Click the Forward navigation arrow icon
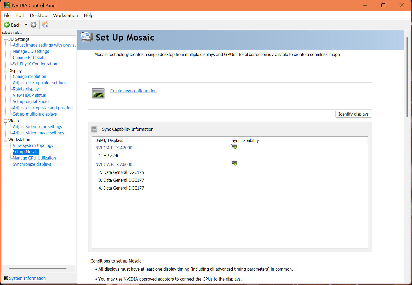412x285 pixels. [x=33, y=25]
